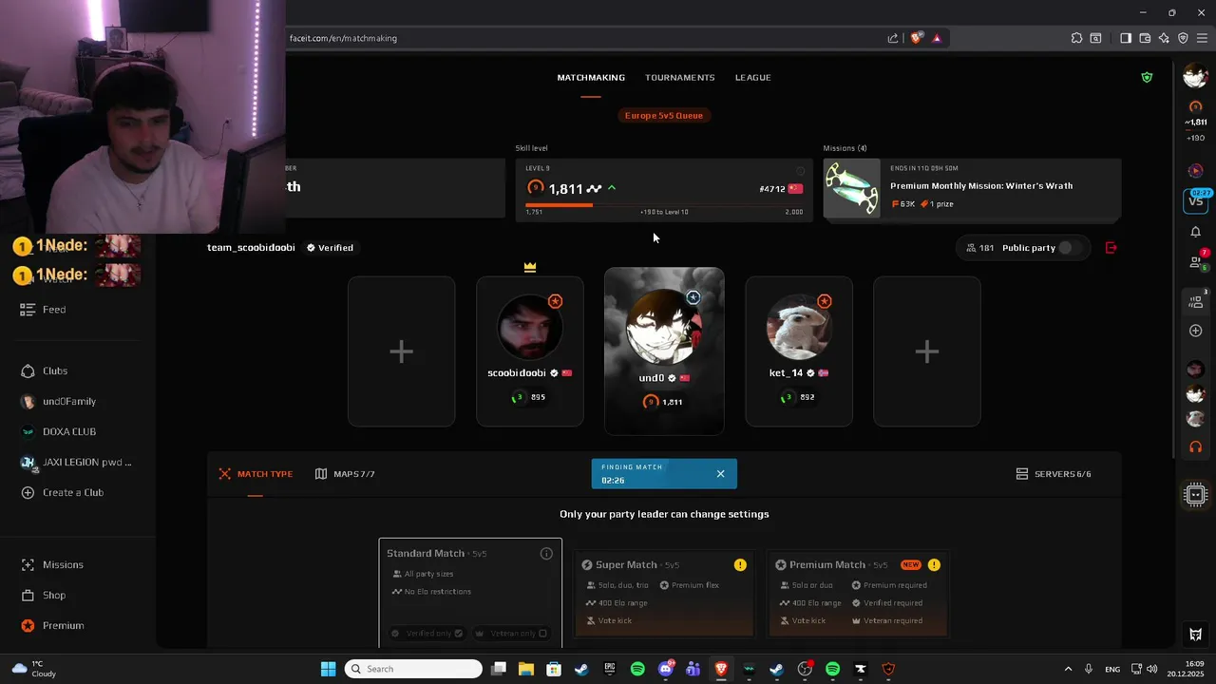Open the MAPS 7/7 tab
1216x684 pixels.
(345, 474)
